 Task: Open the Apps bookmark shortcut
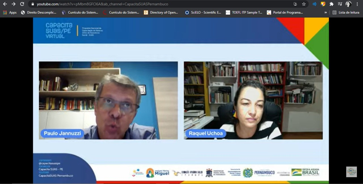tap(10, 12)
